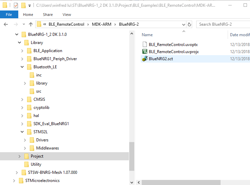Open the recent locations dropdown arrow

click(x=24, y=24)
